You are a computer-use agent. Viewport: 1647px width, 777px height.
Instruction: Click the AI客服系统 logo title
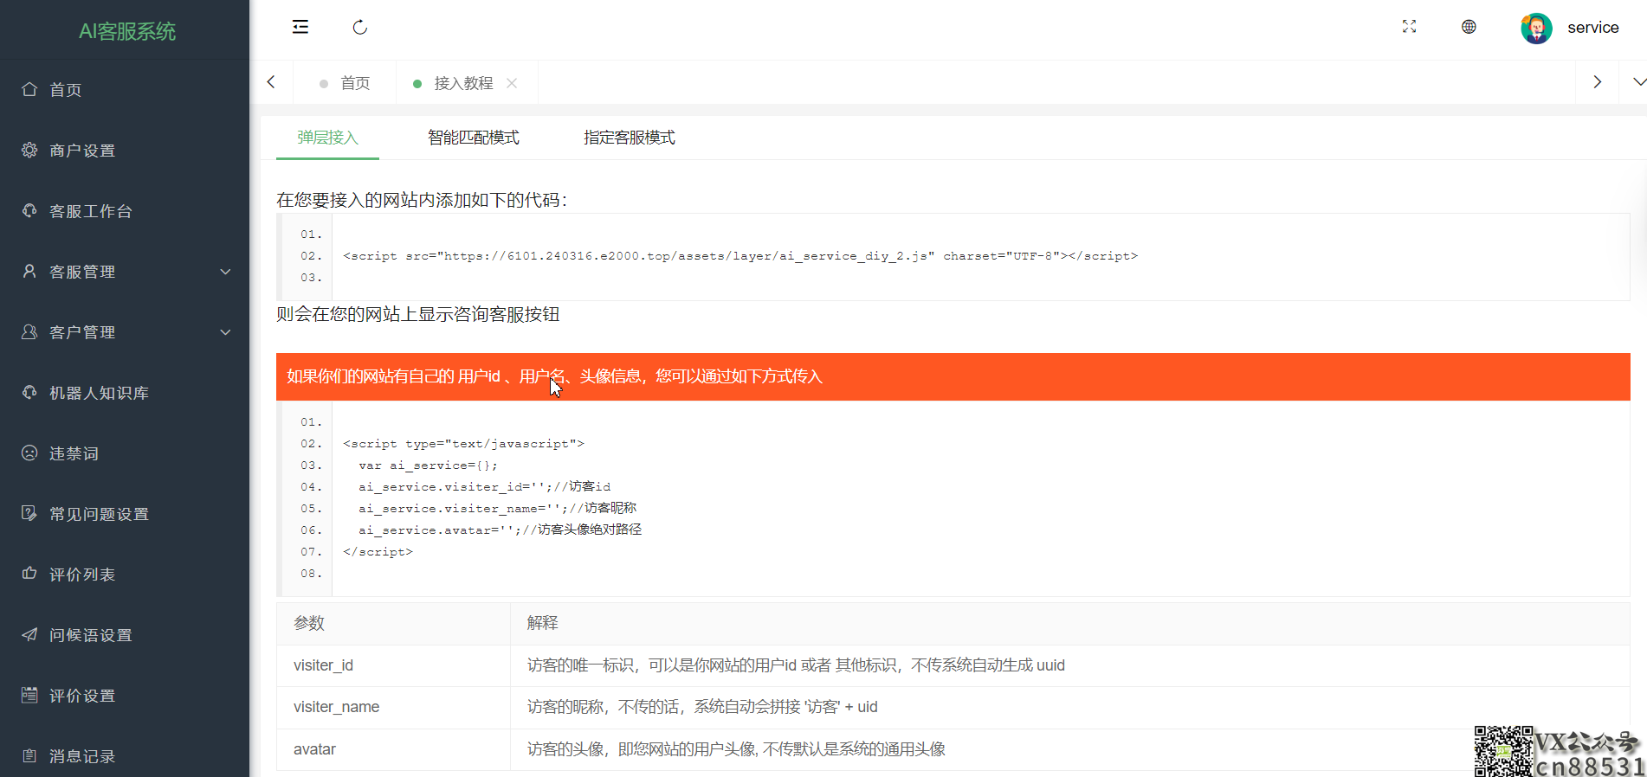coord(126,31)
